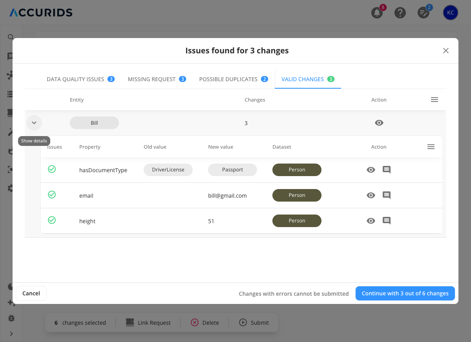Preview the Bill entity with the eye icon
The height and width of the screenshot is (342, 471).
coord(379,123)
